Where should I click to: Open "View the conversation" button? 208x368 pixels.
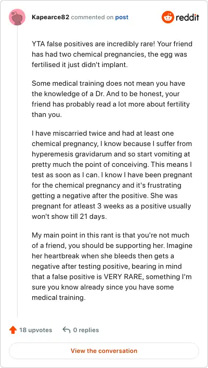pos(104,351)
